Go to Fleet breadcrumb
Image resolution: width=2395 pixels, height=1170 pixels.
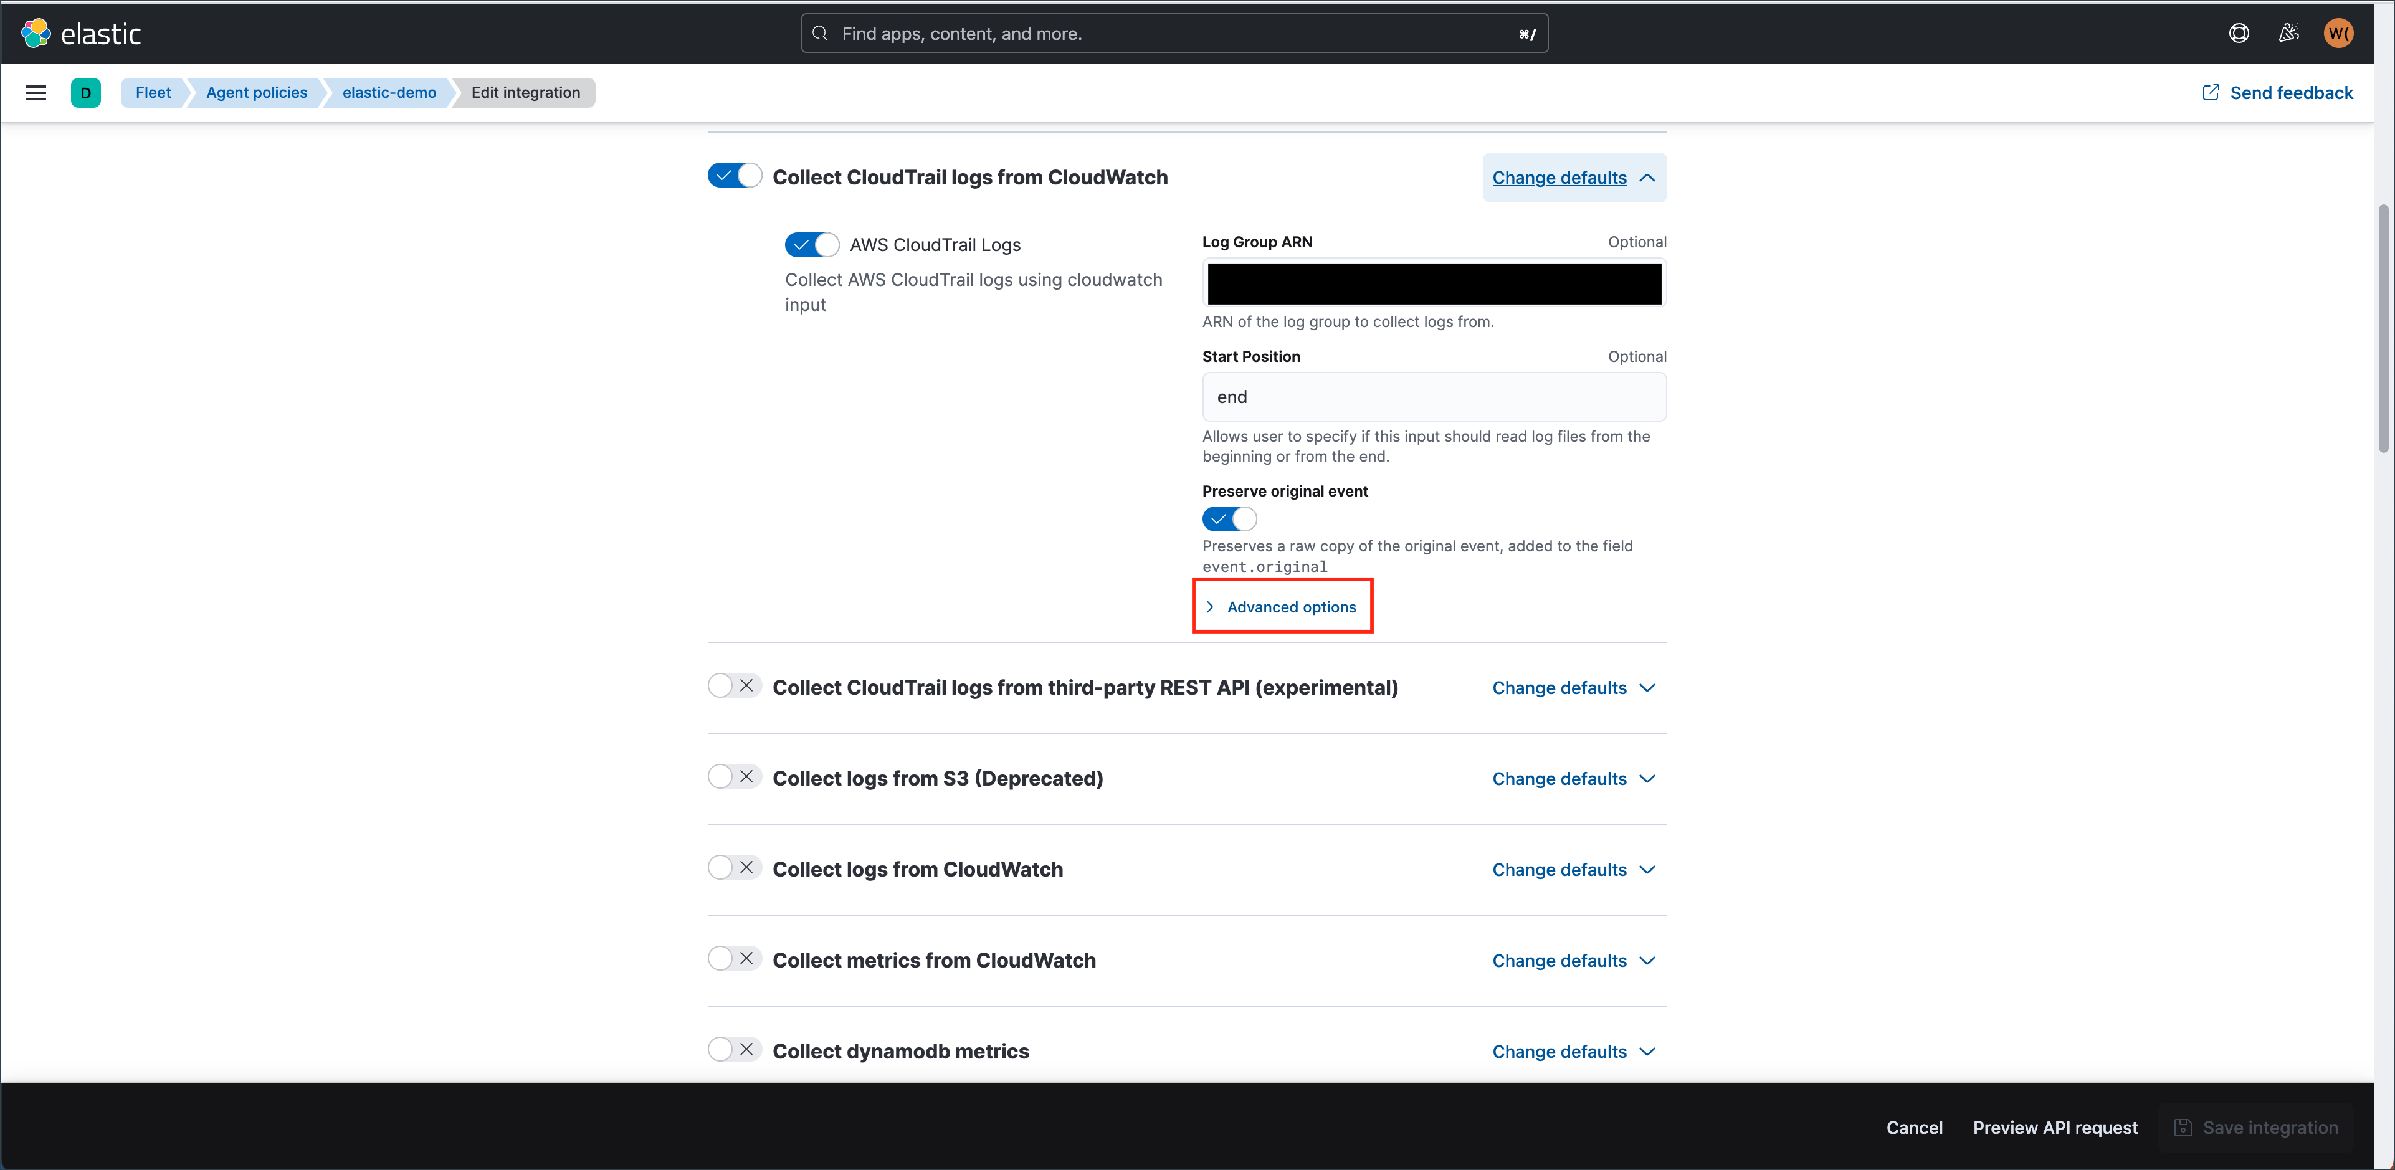[x=153, y=93]
